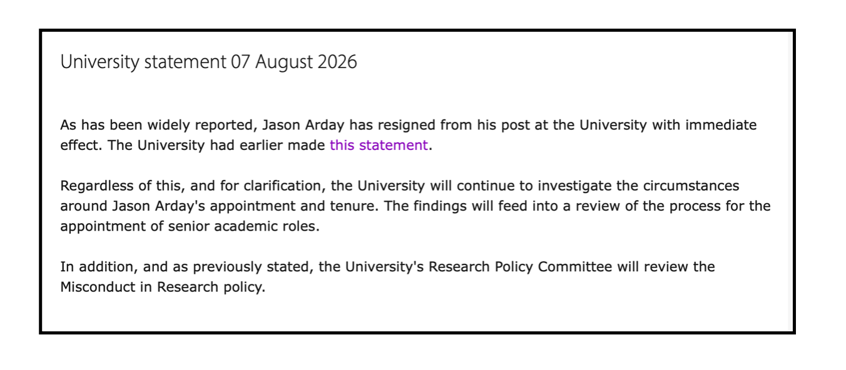
Task: Click the paragraph starting 'Regardless of this'
Action: (415, 206)
